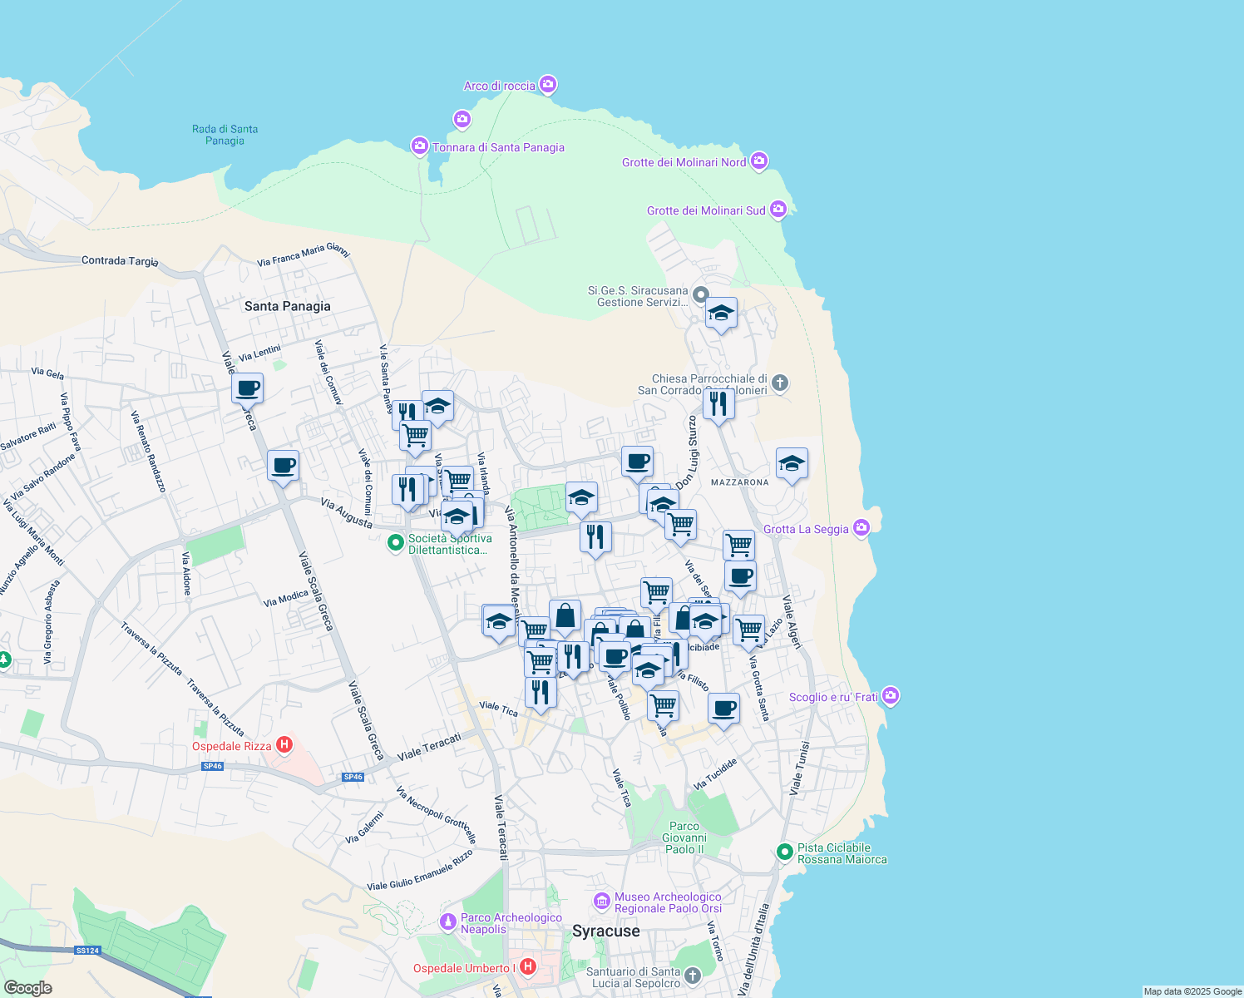Select school marker left of Via Antonello da Messina

point(498,622)
